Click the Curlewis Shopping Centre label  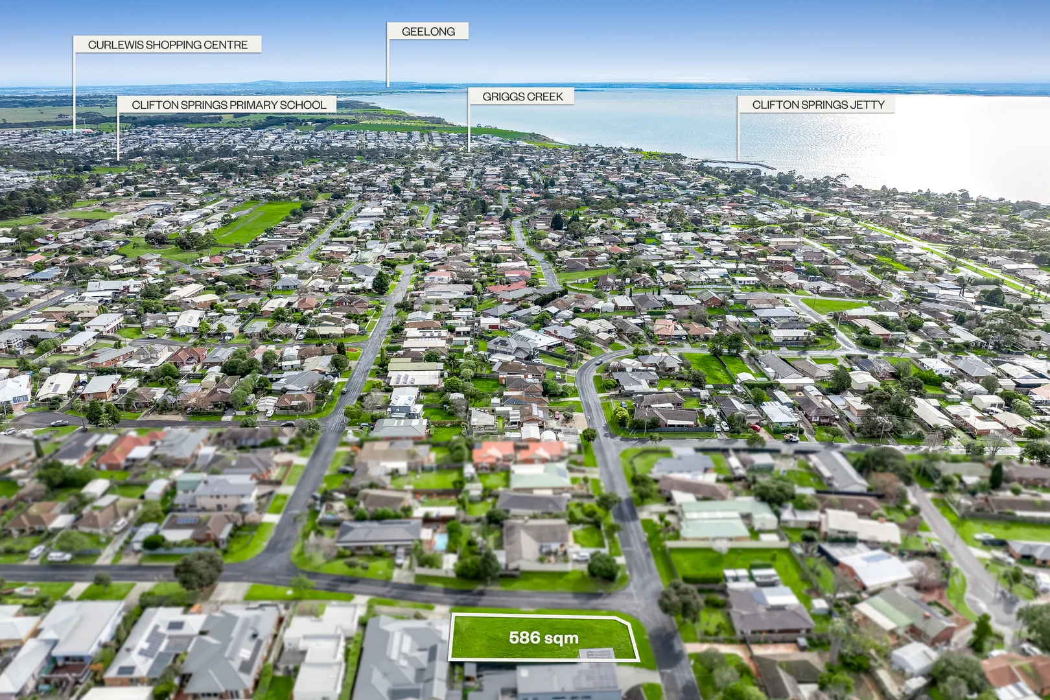tap(167, 45)
